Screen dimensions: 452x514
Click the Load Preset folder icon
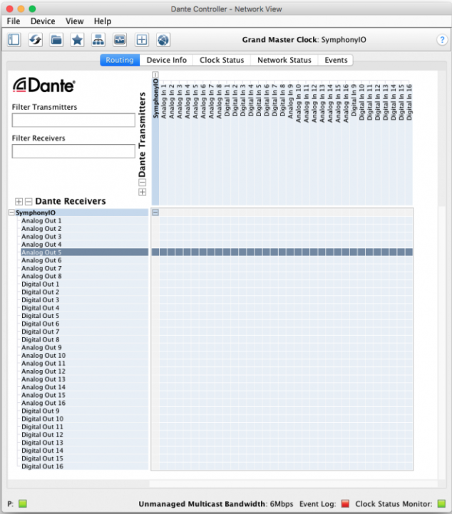point(56,40)
